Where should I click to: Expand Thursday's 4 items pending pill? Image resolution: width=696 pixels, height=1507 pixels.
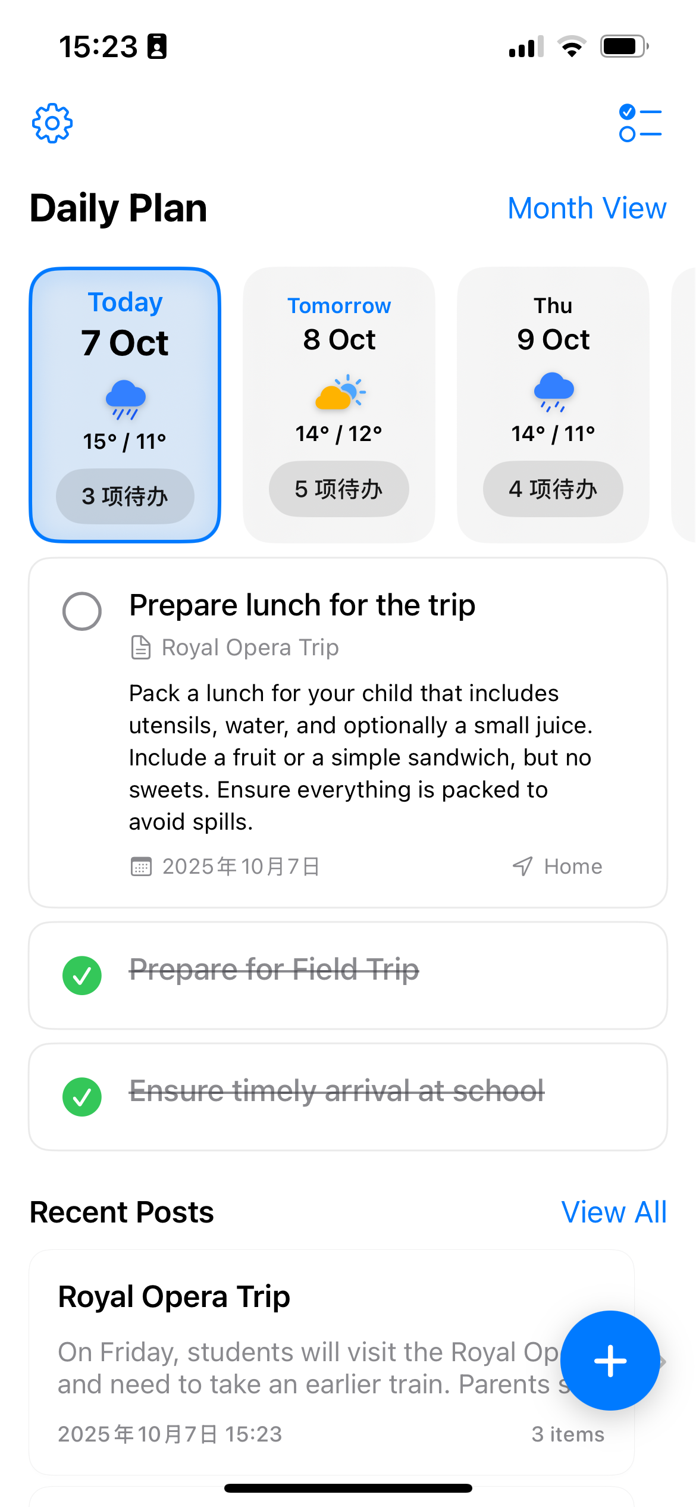553,489
